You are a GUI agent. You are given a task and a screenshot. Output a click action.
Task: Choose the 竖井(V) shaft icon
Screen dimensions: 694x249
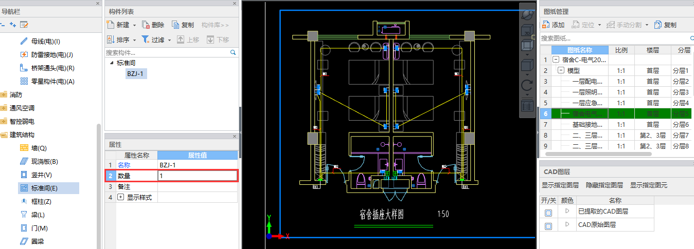point(24,175)
